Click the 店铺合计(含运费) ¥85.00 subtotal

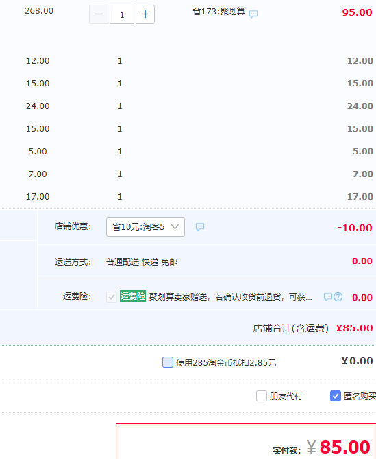tap(312, 328)
